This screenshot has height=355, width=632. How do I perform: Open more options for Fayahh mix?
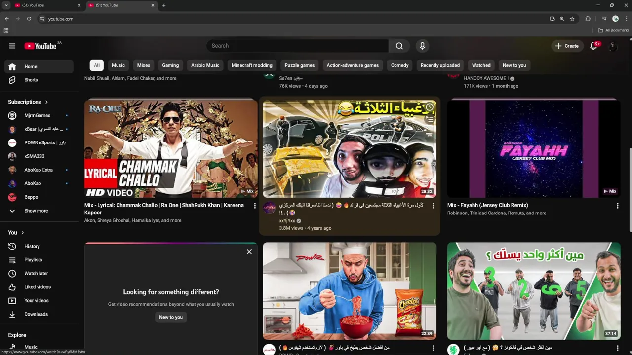click(617, 206)
